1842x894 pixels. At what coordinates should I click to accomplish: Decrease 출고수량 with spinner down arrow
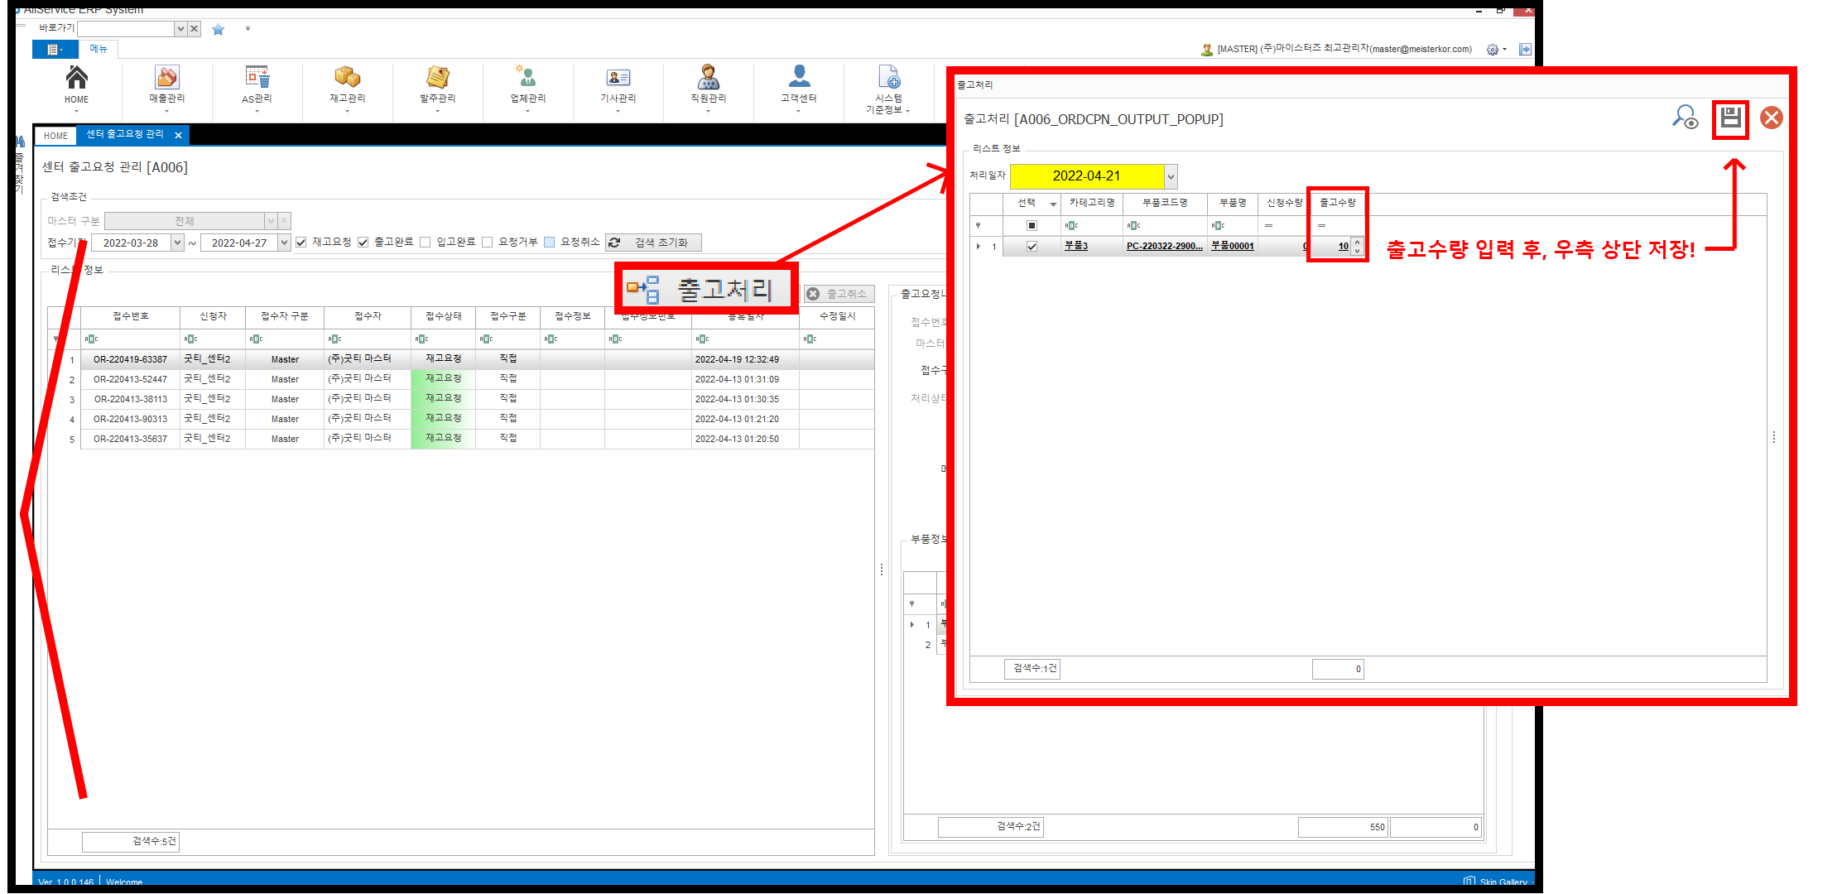pos(1357,251)
